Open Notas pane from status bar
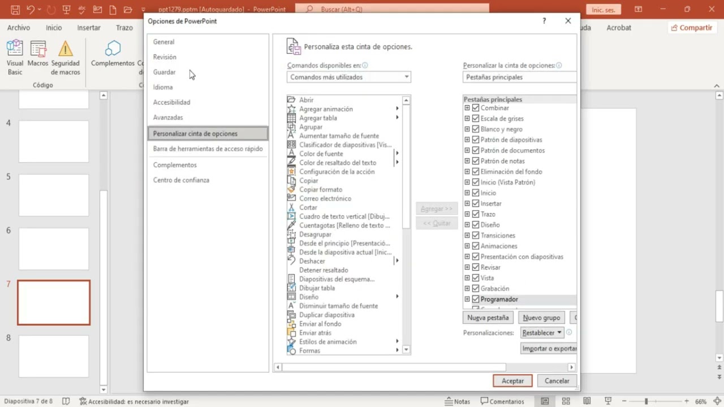The width and height of the screenshot is (724, 407). tap(457, 401)
